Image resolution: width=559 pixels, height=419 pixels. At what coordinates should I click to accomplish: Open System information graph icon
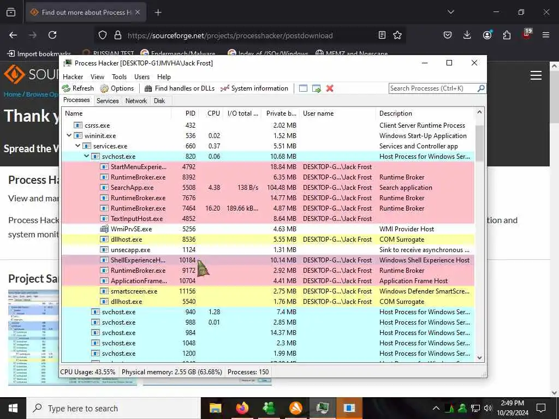tap(225, 88)
